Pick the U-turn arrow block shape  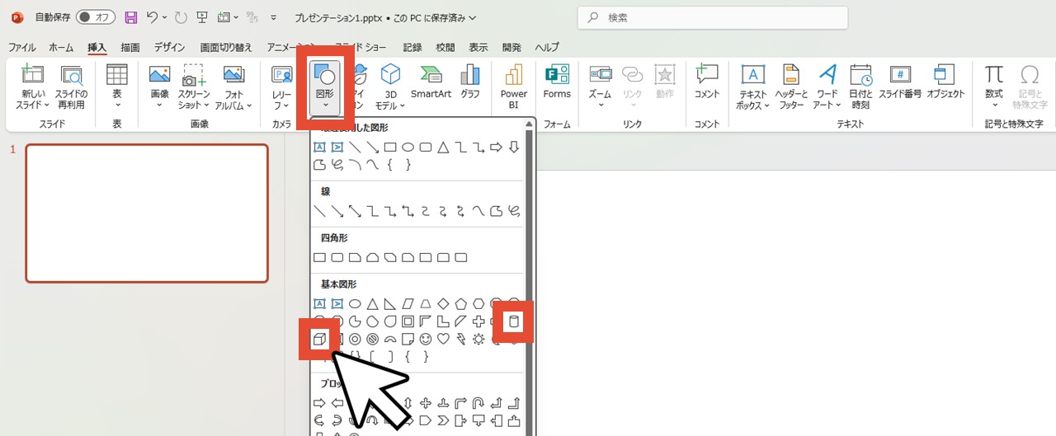tap(478, 403)
